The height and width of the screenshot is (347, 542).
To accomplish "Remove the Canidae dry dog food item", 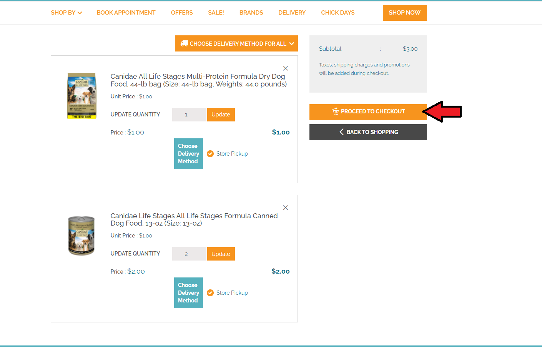I will [x=285, y=68].
